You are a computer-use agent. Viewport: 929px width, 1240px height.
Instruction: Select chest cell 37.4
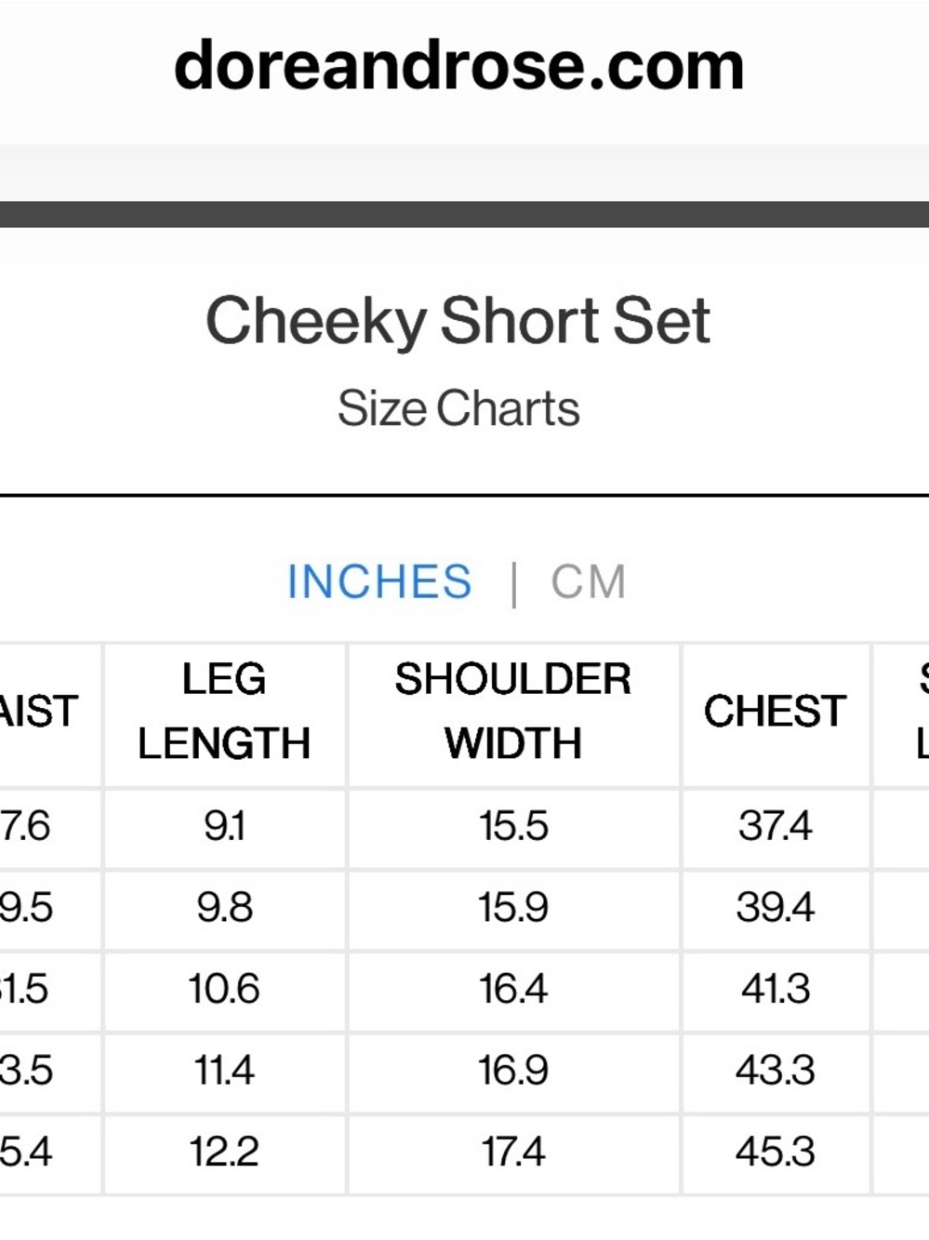click(x=776, y=827)
